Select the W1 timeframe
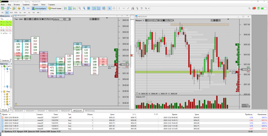 coord(34,12)
